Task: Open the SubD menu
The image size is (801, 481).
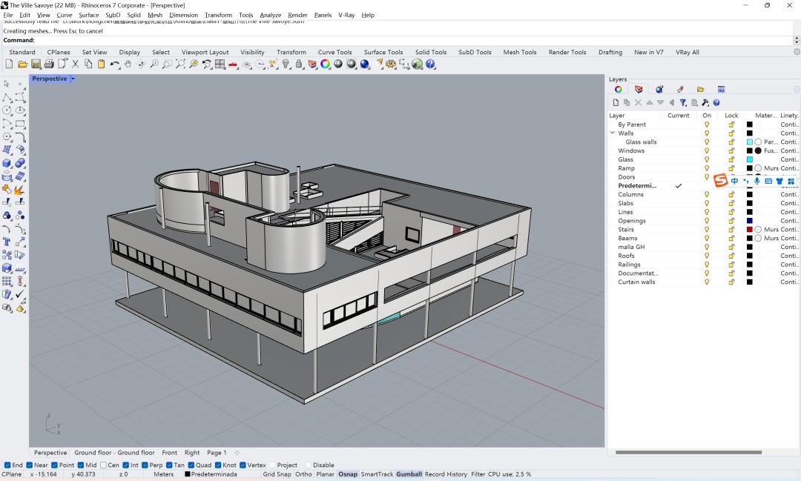Action: click(113, 15)
